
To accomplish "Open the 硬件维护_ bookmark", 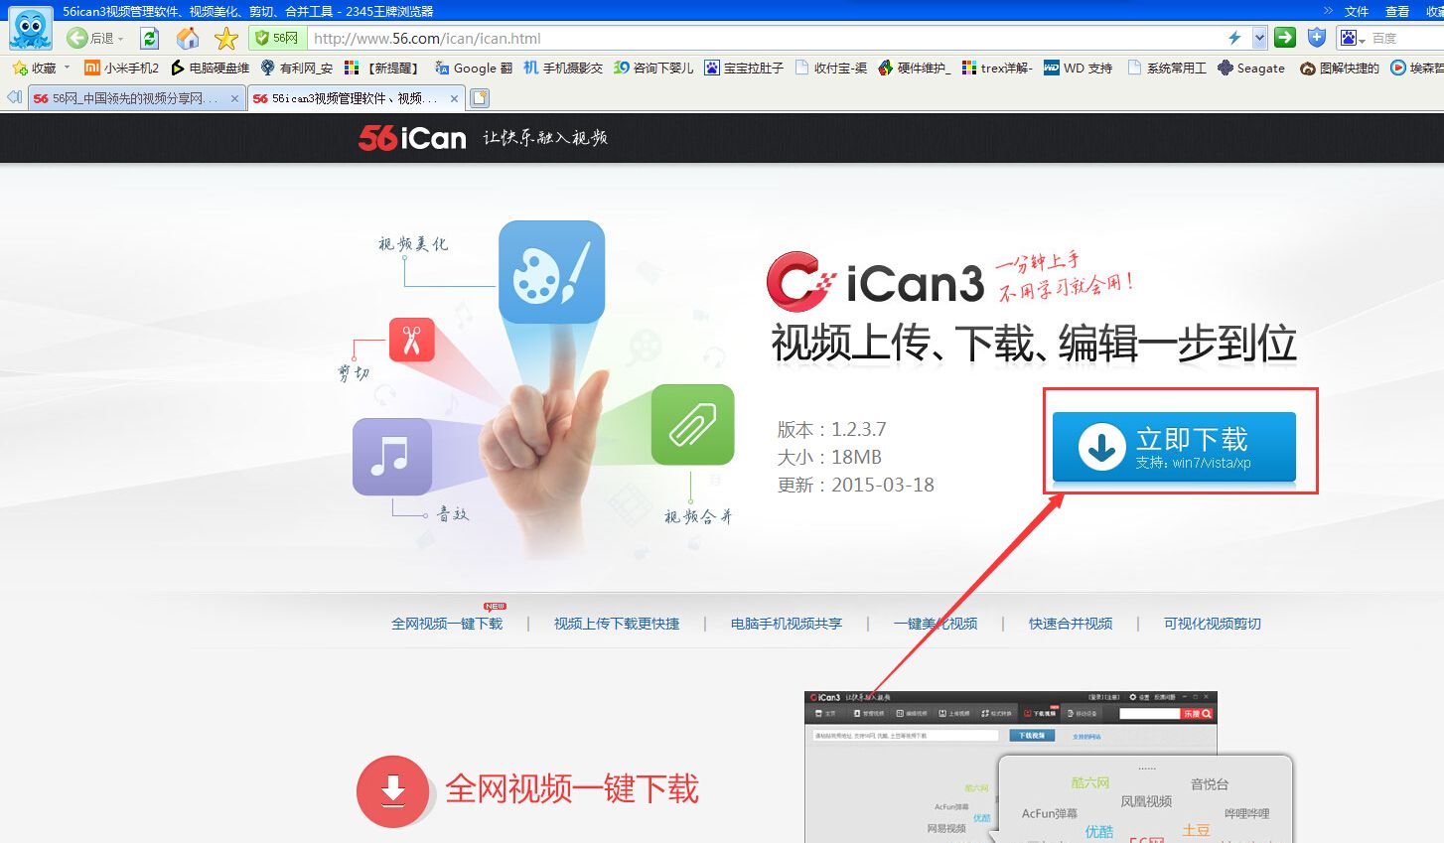I will coord(915,68).
